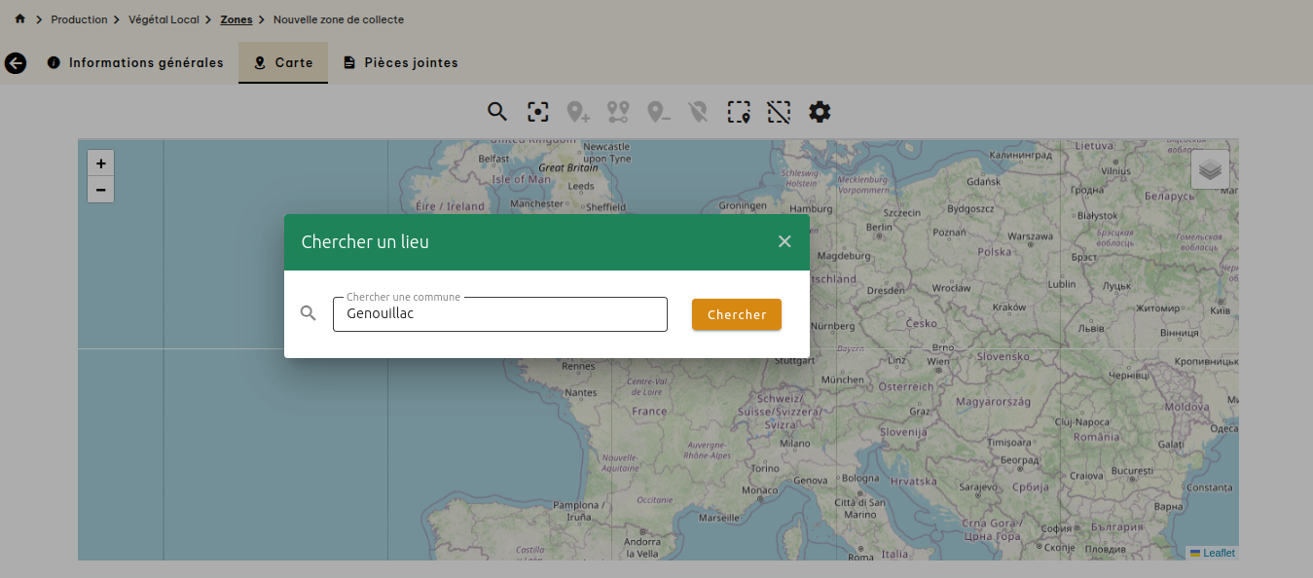1313x578 pixels.
Task: Zoom out on the map
Action: tap(101, 189)
